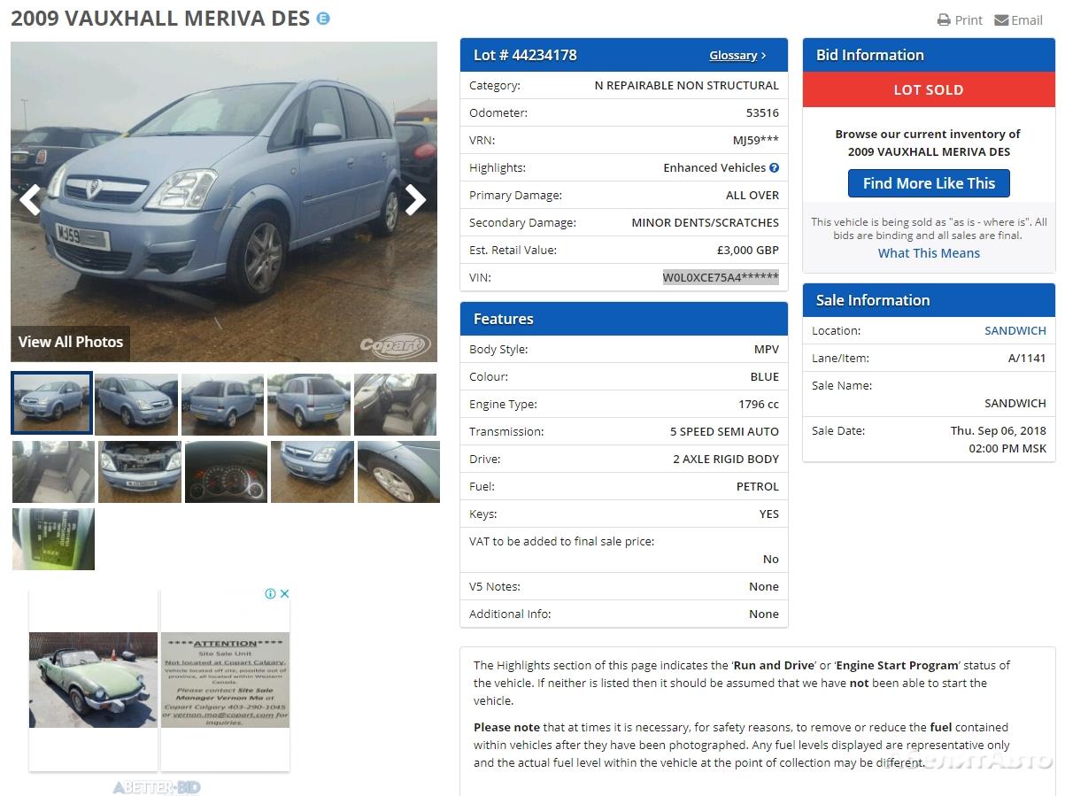
Task: Select the dashboard gauges thumbnail
Action: pos(226,472)
